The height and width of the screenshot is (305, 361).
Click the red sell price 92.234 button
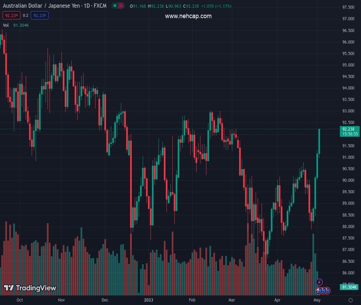11,16
